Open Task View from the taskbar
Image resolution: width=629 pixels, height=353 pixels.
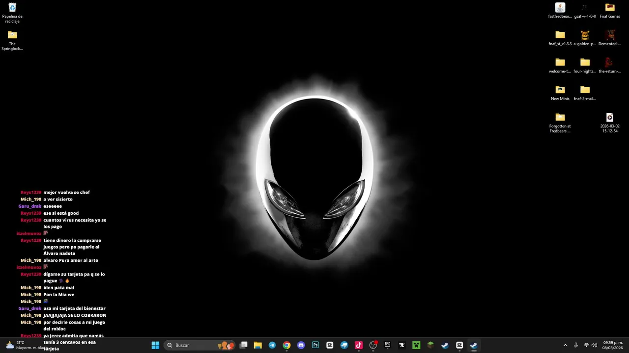[x=244, y=345]
